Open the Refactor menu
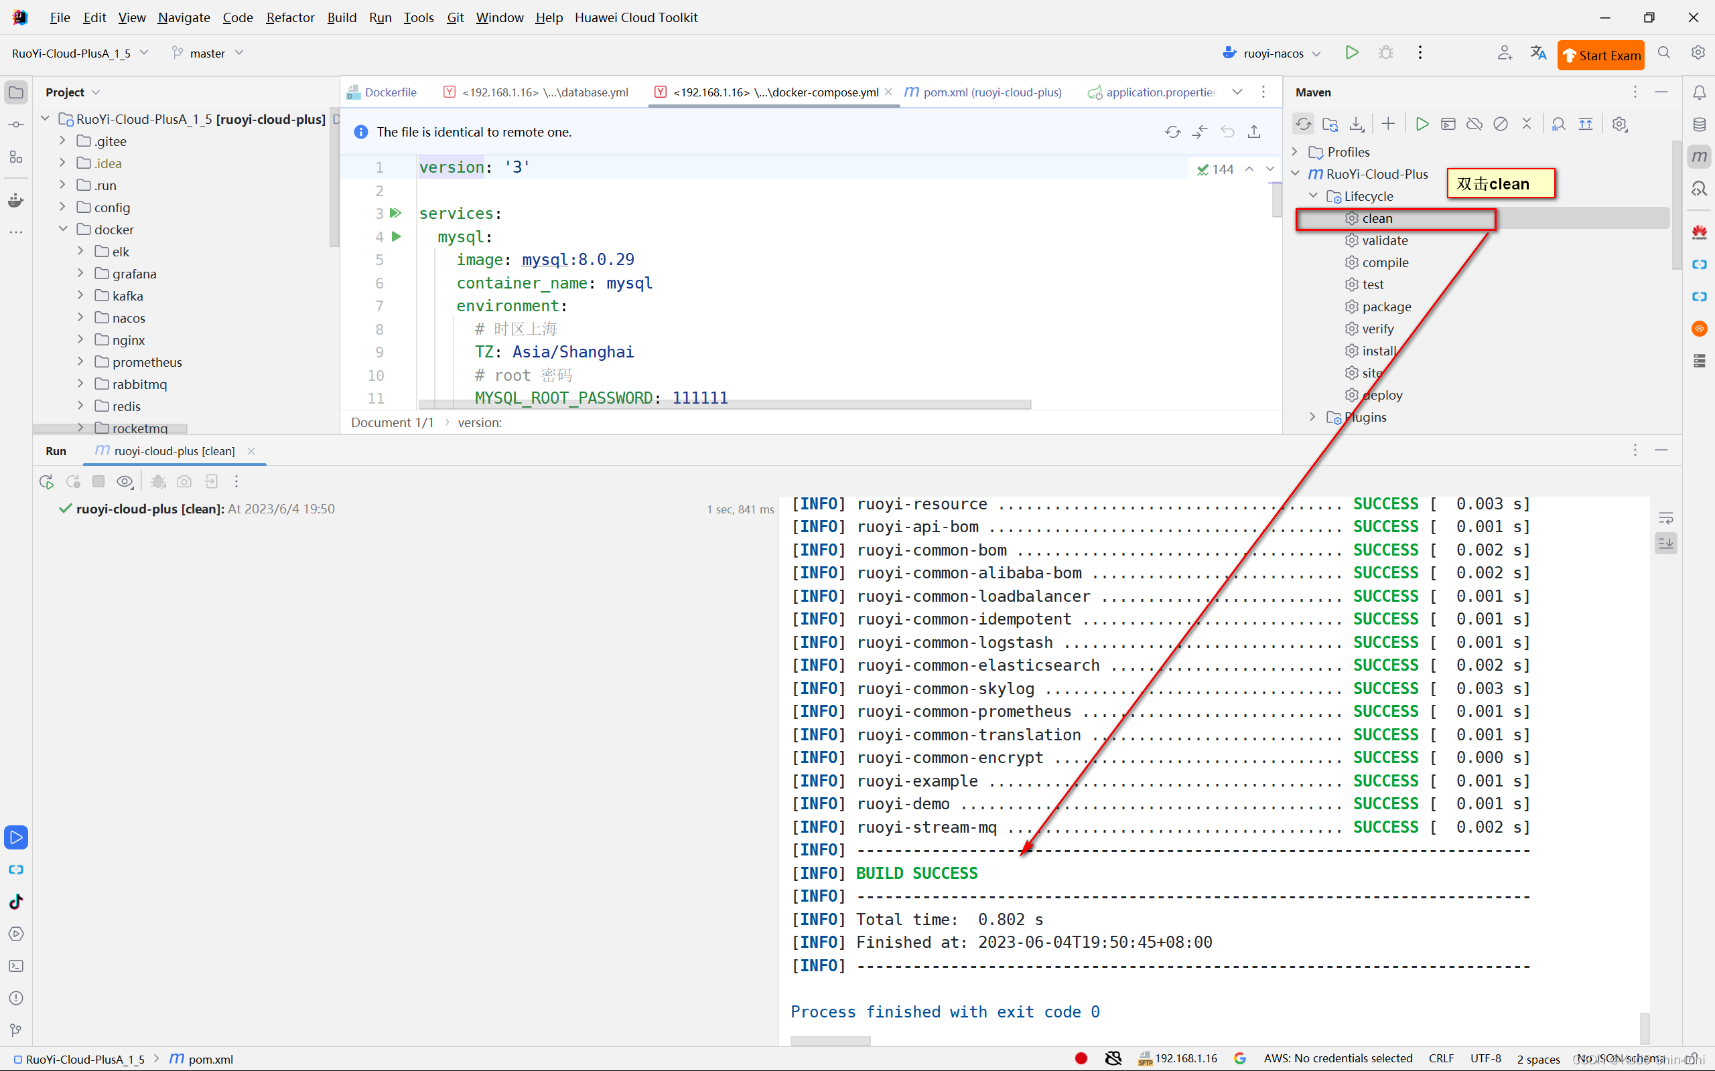 point(290,17)
